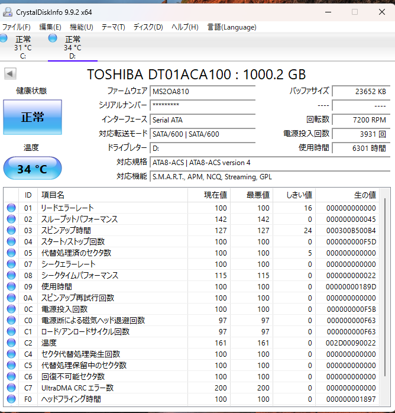Click the TOSHIBA DT01ACA100 model title
Screen dimensions: 395x413
click(196, 75)
